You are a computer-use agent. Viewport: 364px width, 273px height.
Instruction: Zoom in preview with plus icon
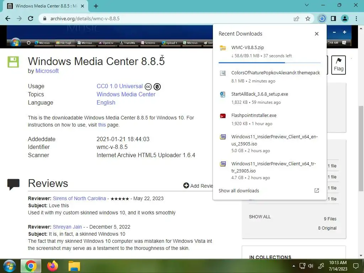(344, 32)
